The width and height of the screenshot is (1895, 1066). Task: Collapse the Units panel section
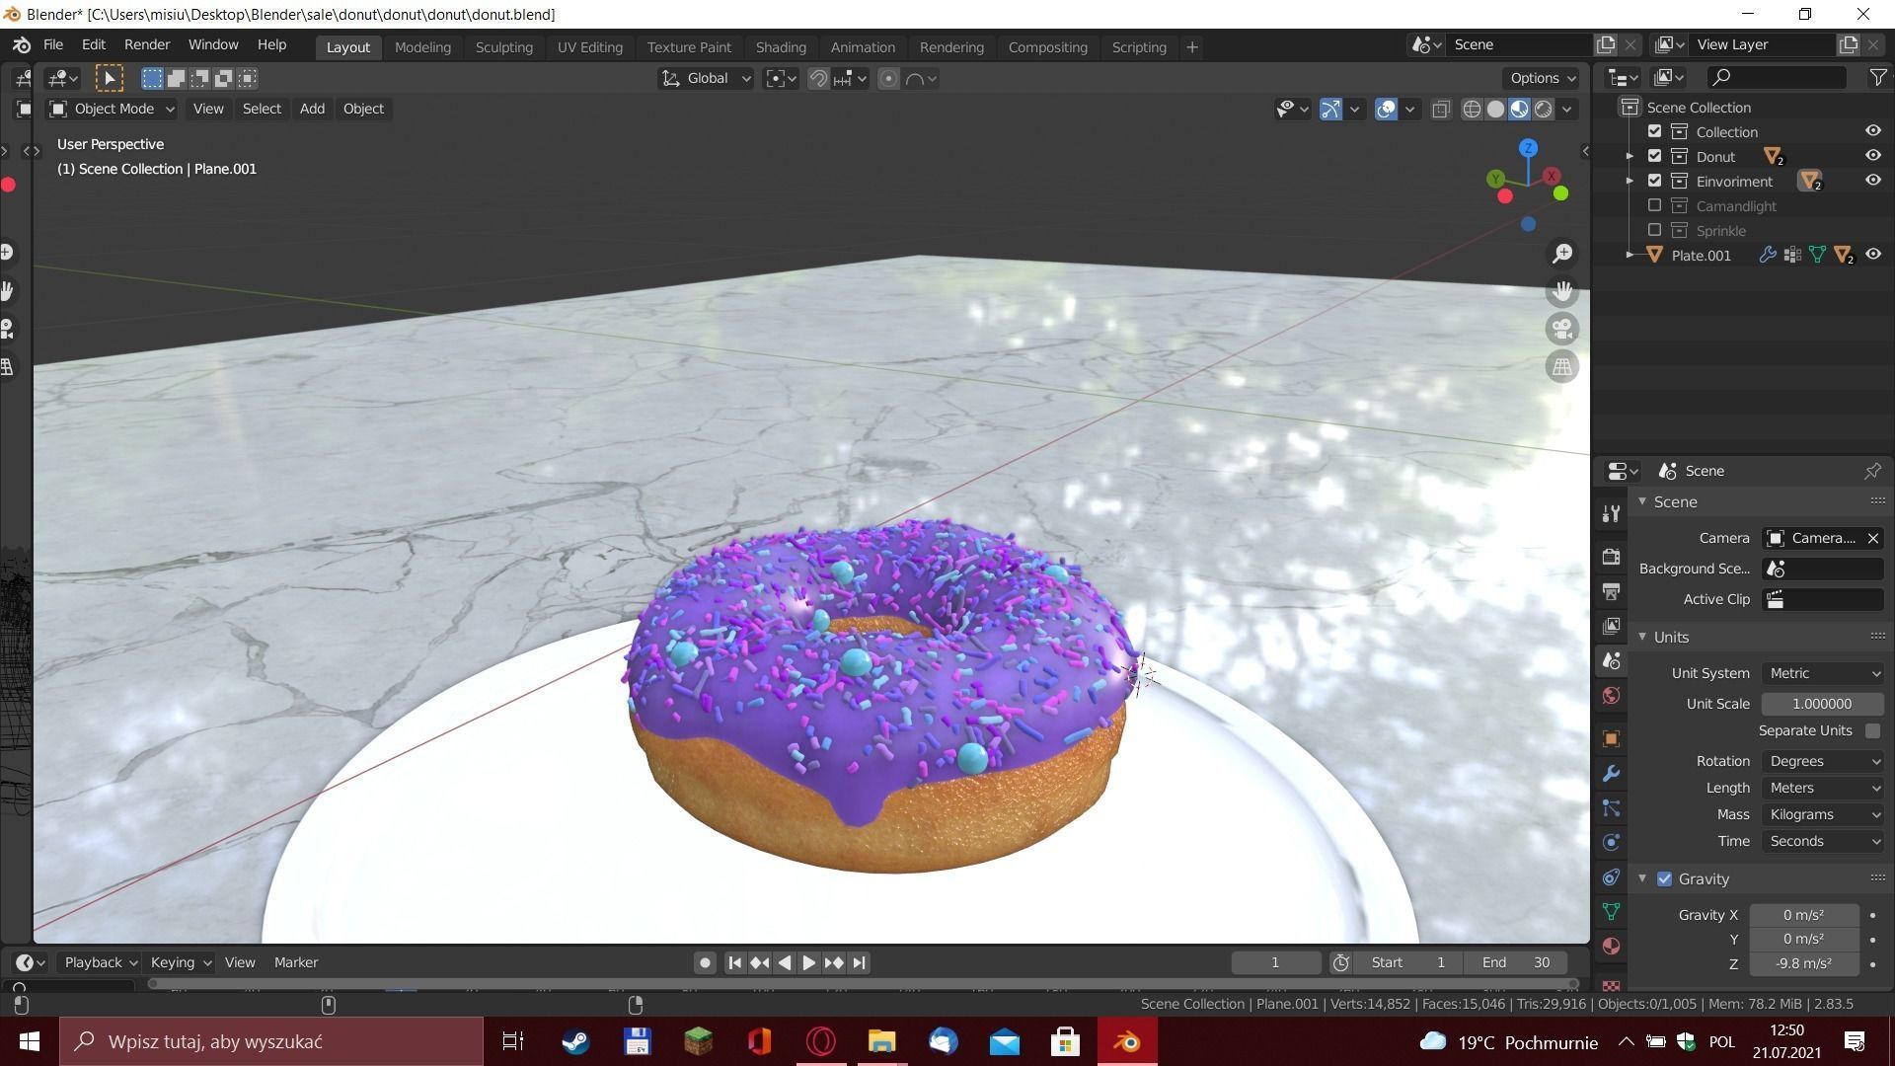point(1671,637)
